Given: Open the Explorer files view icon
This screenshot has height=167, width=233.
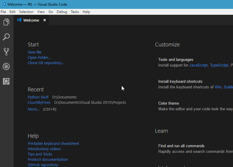Looking at the screenshot, I should (x=6, y=22).
